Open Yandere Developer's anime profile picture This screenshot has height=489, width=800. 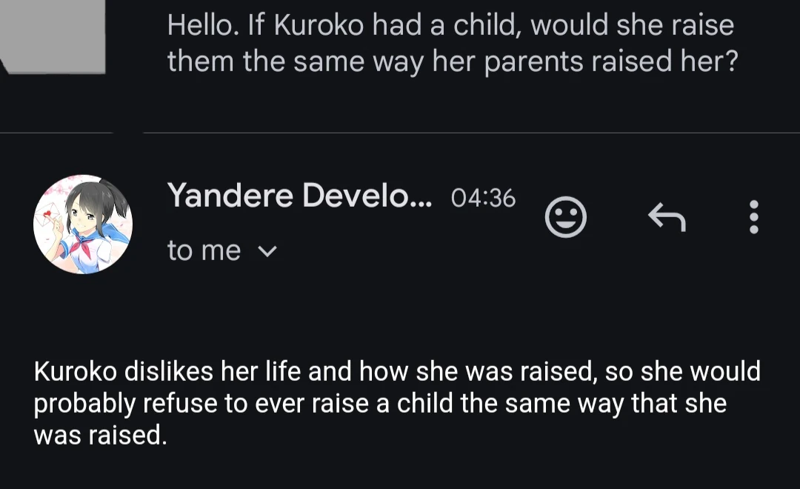pos(83,224)
